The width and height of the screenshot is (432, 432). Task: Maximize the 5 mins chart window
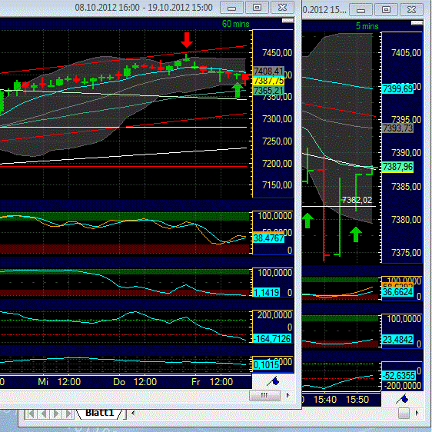click(386, 10)
